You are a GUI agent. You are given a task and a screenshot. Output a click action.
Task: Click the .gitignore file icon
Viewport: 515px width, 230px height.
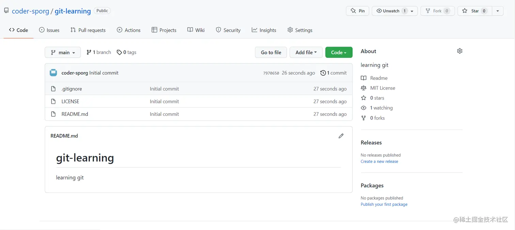53,89
